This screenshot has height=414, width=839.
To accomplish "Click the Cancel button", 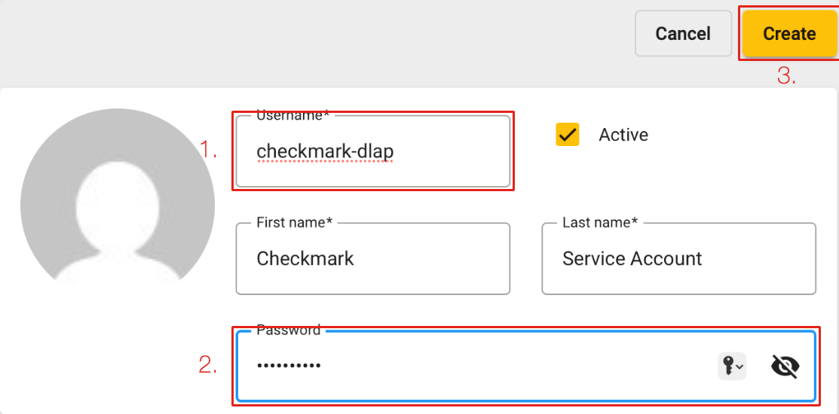I will [683, 34].
